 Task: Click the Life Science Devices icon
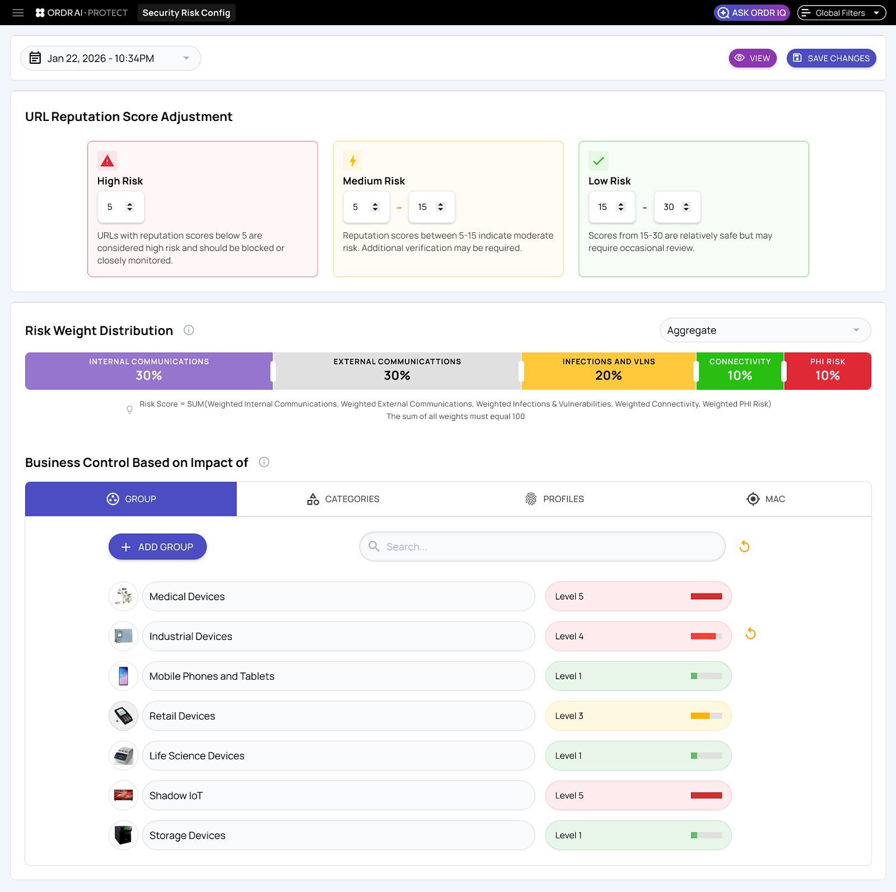pyautogui.click(x=123, y=755)
